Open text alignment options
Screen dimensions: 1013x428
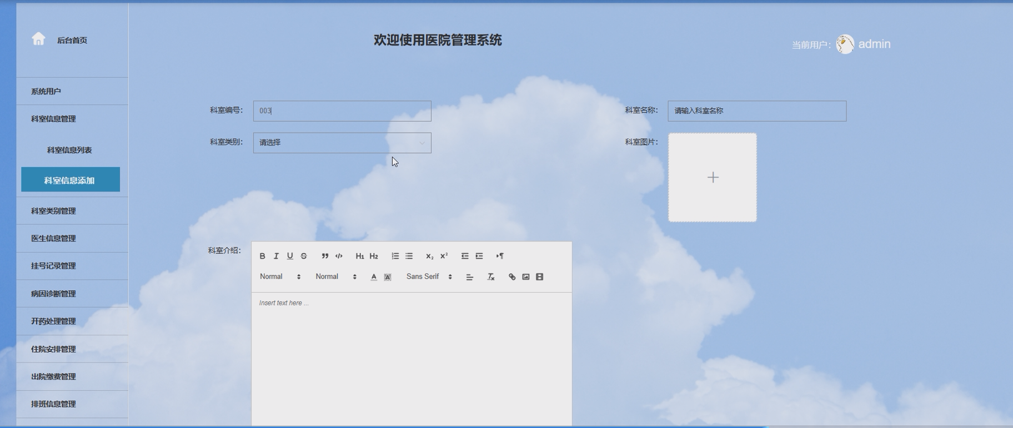pyautogui.click(x=470, y=277)
